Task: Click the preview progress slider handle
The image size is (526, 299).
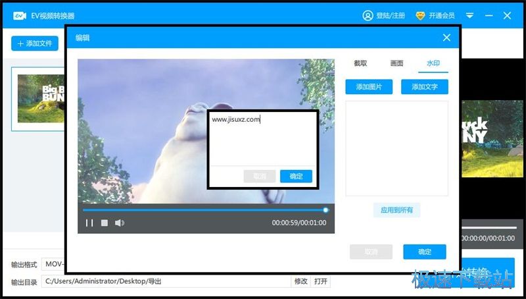Action: point(325,210)
